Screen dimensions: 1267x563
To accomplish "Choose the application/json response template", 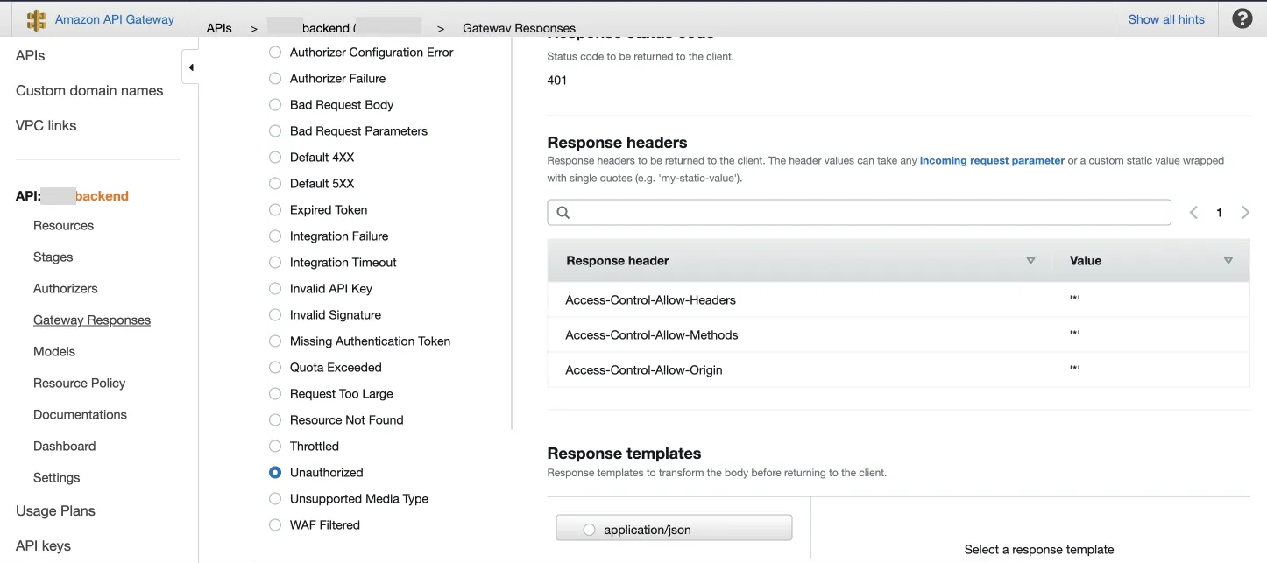I will tap(589, 530).
